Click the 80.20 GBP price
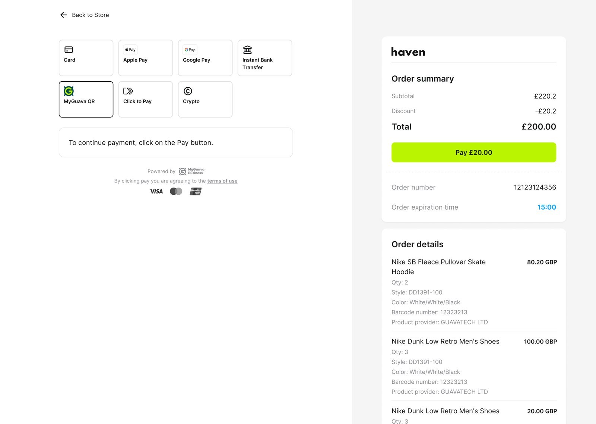 coord(542,262)
